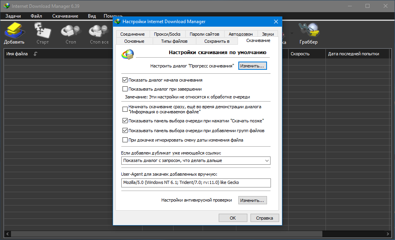
Task: Switch to the Соединение tab
Action: point(132,34)
